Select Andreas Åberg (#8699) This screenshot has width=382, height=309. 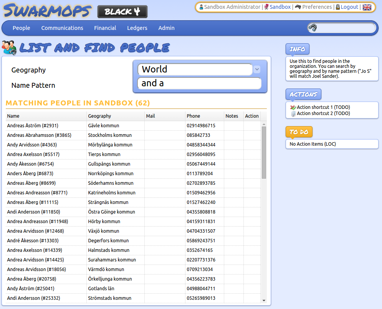31,183
